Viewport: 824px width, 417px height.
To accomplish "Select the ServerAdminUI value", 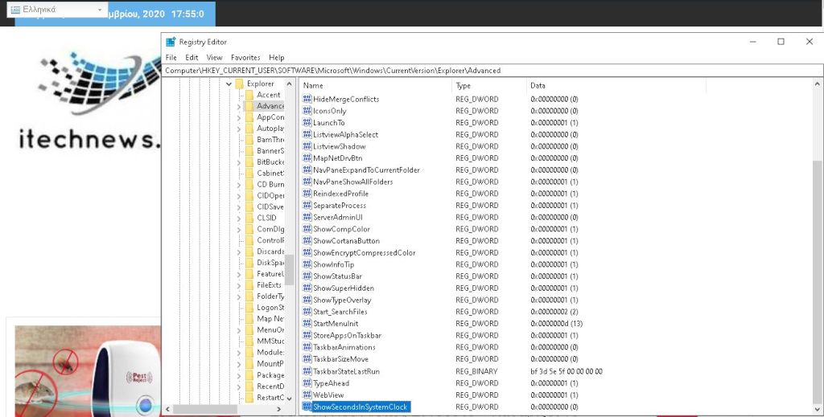I will [337, 217].
